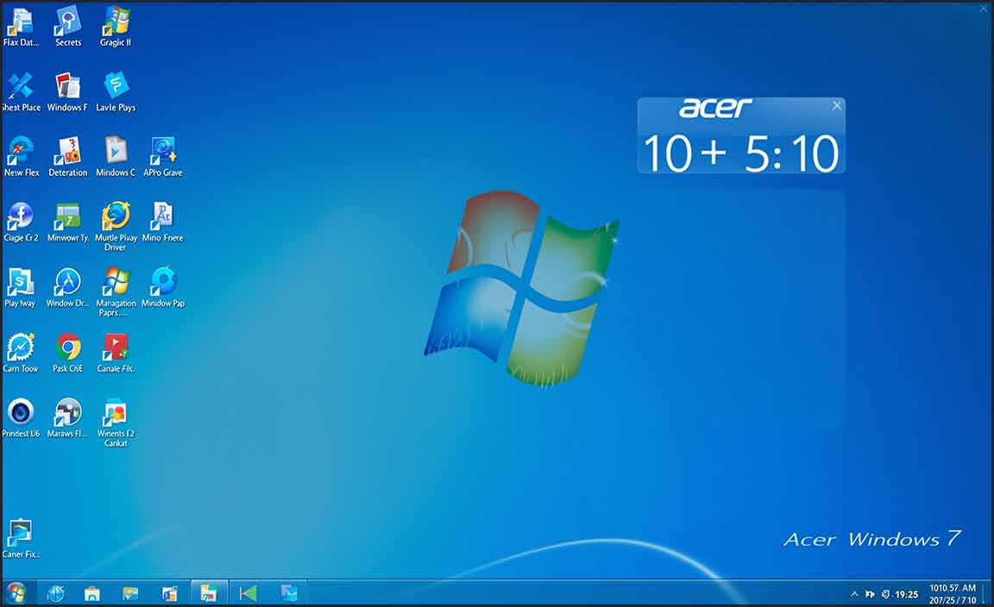This screenshot has height=607, width=994.
Task: Click the acer logo on the gadget
Action: 715,109
